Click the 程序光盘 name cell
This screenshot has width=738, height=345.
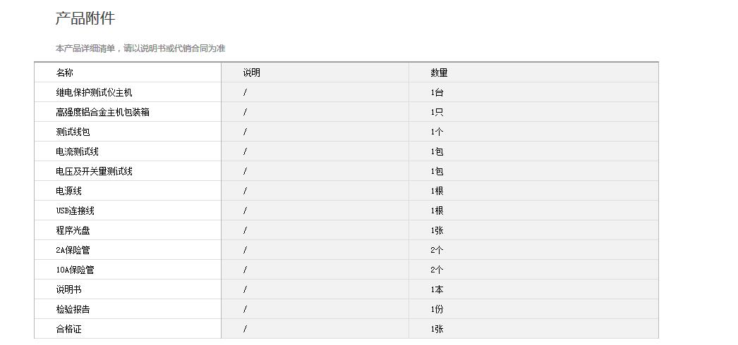point(73,230)
